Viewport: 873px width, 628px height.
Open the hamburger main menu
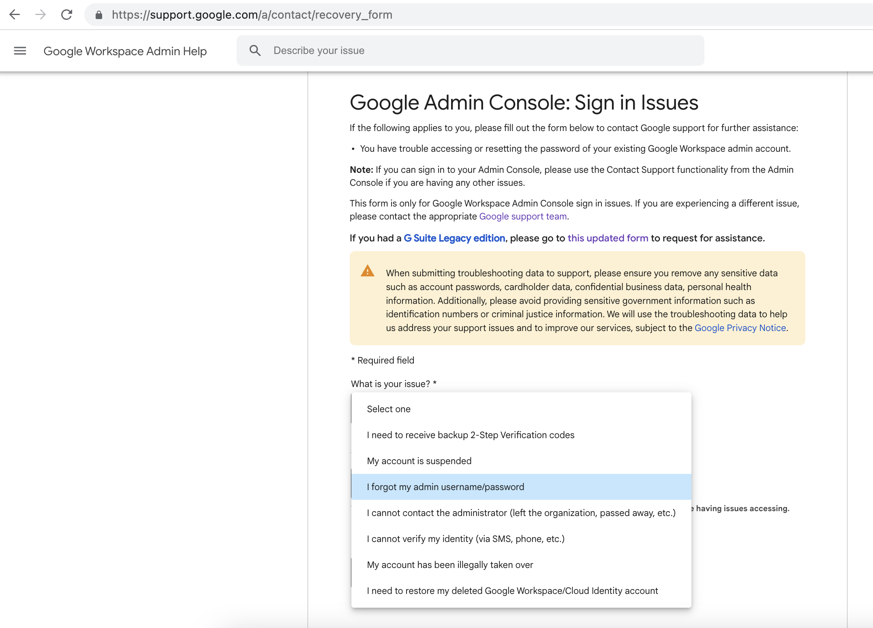pos(20,51)
